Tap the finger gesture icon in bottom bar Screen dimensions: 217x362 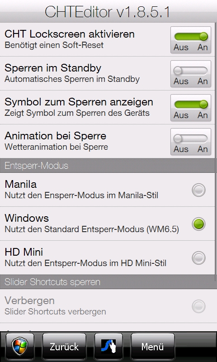pyautogui.click(x=108, y=346)
